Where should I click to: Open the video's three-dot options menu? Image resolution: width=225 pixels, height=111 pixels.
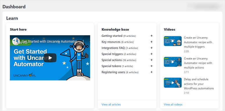(x=83, y=41)
